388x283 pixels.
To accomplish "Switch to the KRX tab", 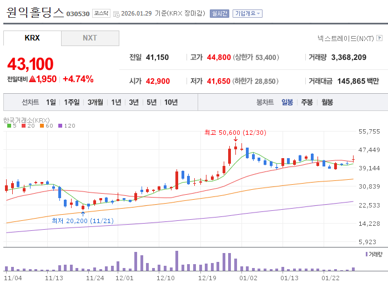I will 32,38.
